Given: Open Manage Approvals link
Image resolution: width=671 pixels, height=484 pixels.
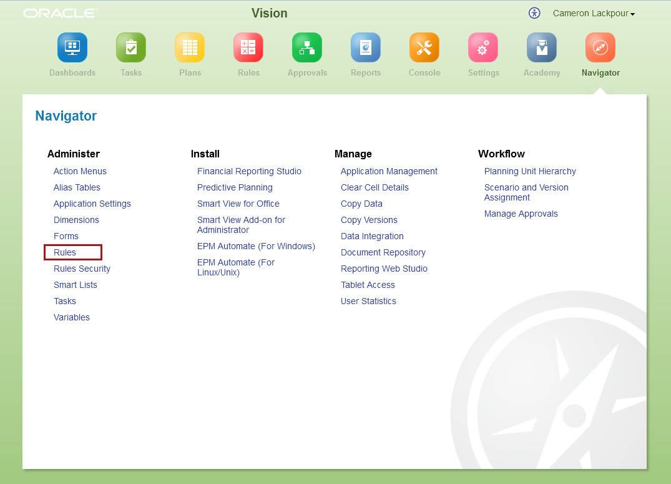Looking at the screenshot, I should pyautogui.click(x=521, y=214).
